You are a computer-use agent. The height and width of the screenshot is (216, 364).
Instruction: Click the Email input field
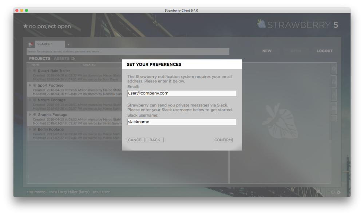tap(182, 93)
